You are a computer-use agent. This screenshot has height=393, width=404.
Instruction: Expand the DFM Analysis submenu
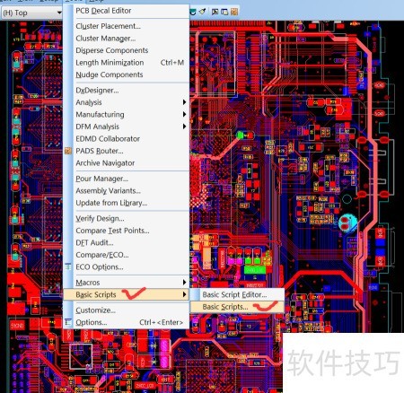tap(184, 127)
